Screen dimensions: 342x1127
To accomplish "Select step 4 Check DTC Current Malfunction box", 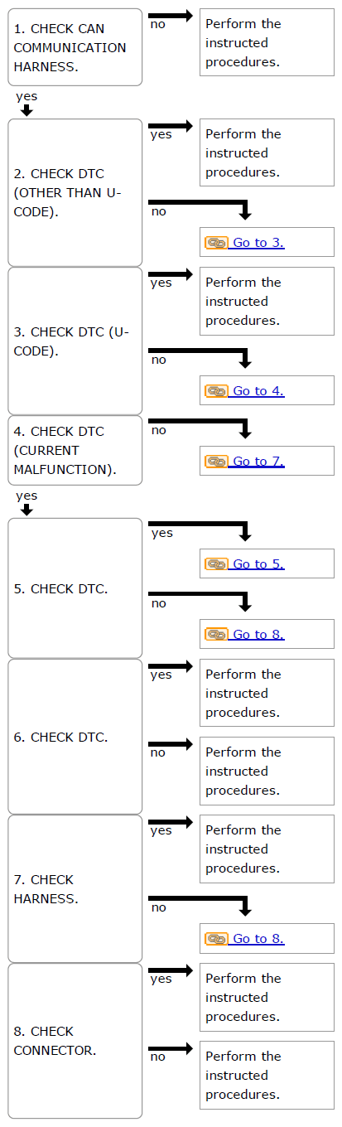I will point(75,451).
